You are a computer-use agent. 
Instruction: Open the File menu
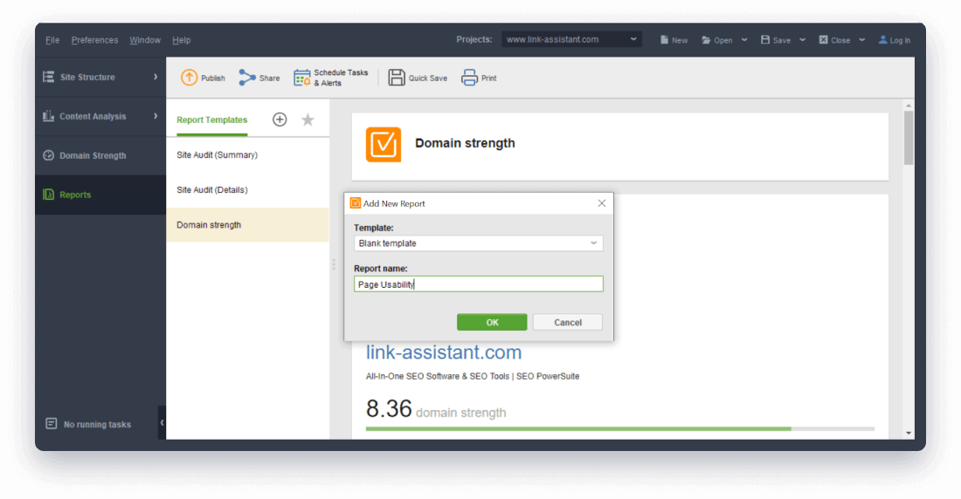click(52, 40)
